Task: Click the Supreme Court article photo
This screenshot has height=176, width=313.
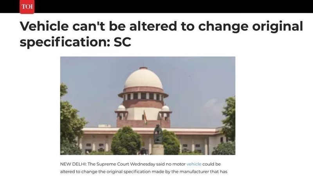Action: pyautogui.click(x=148, y=106)
